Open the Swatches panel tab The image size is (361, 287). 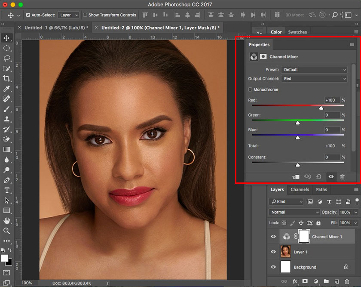point(297,32)
